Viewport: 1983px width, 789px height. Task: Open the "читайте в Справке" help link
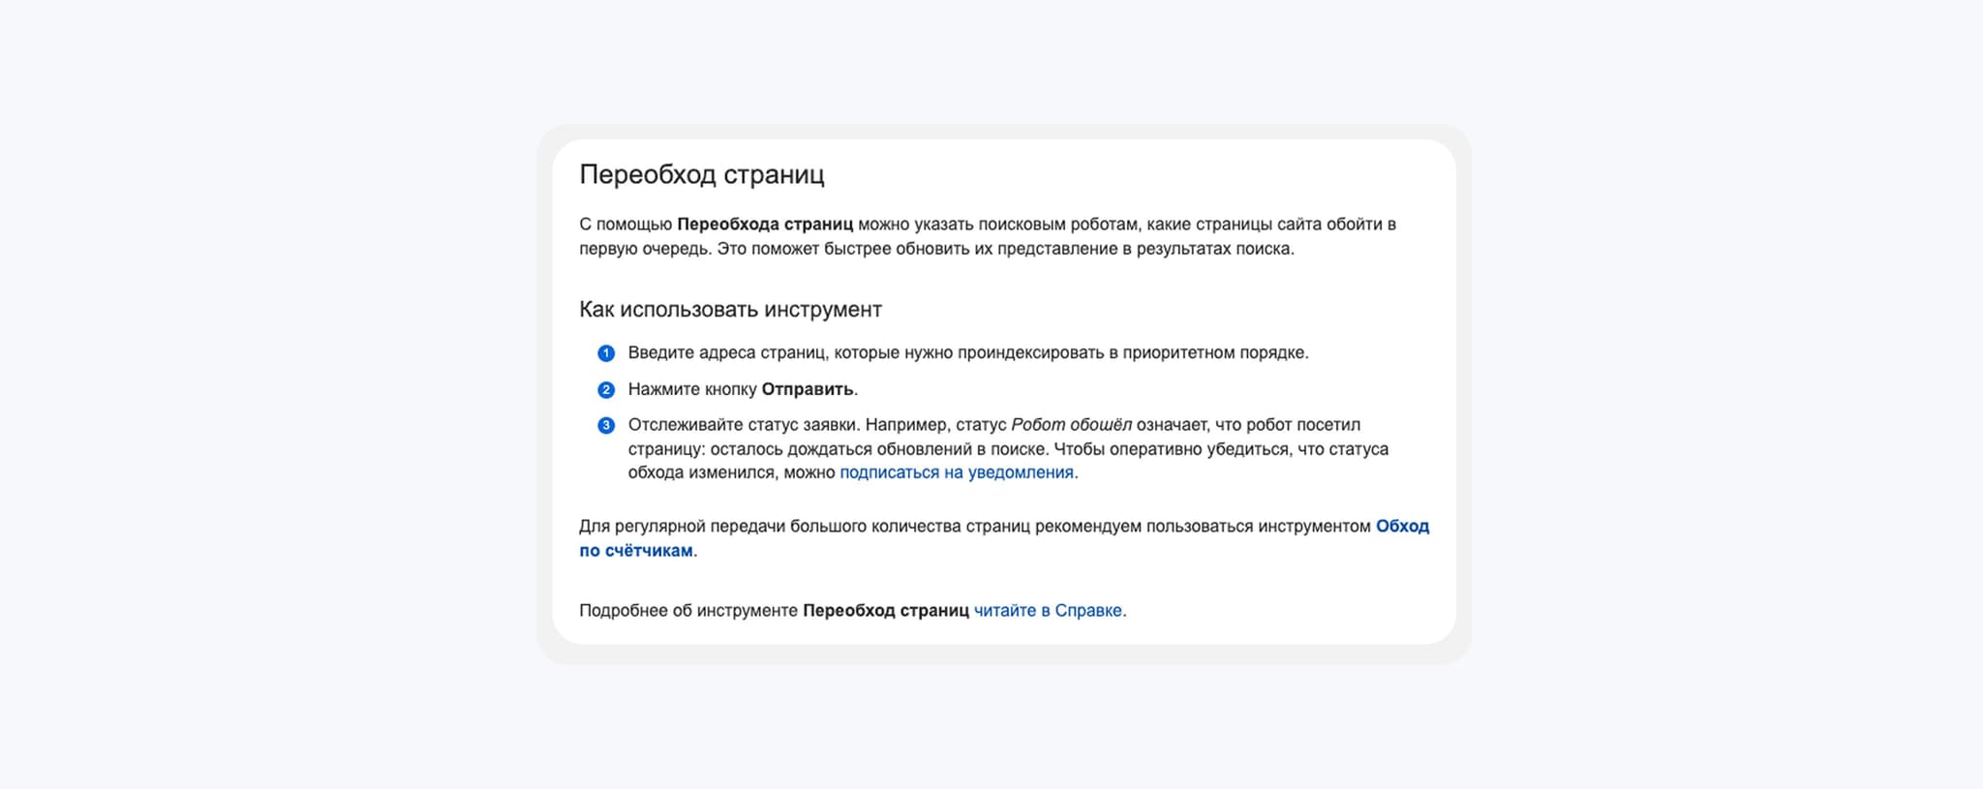(1048, 611)
